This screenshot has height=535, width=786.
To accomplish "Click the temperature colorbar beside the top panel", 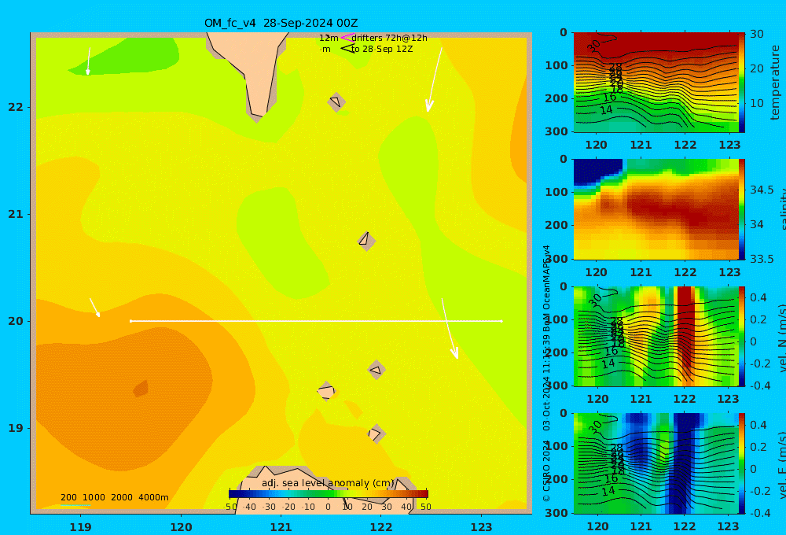I will 742,83.
